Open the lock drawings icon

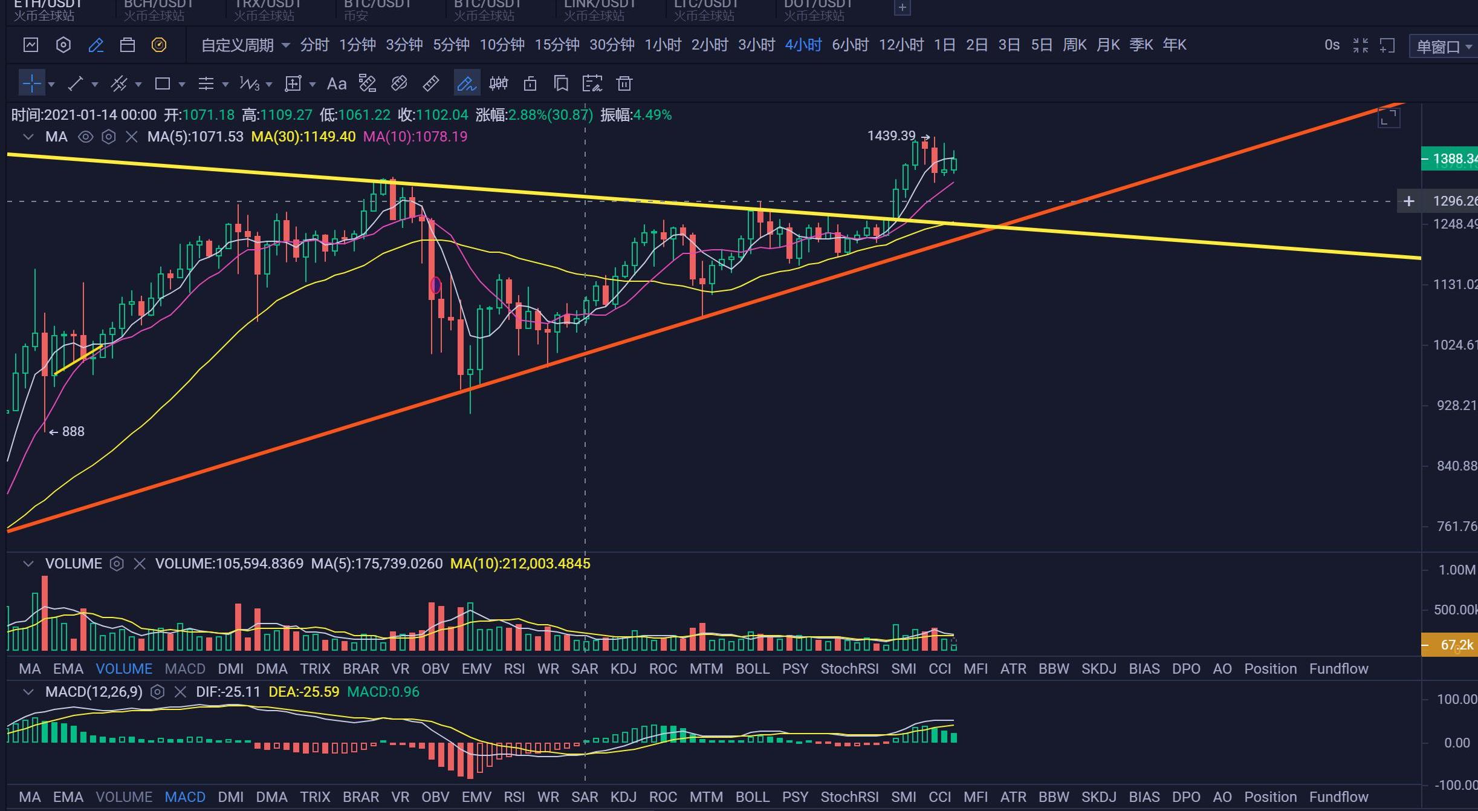point(530,83)
